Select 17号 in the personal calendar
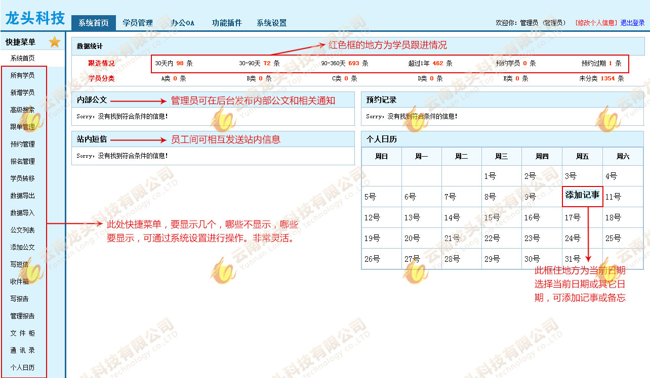 573,217
